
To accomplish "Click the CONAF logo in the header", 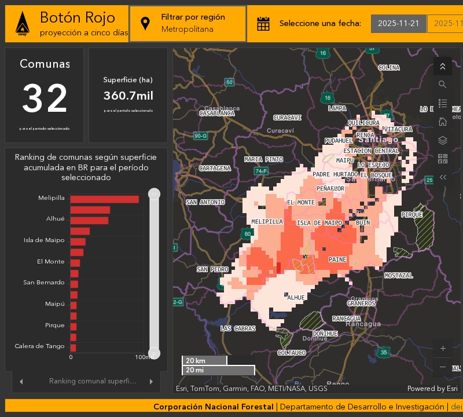I will pyautogui.click(x=21, y=23).
